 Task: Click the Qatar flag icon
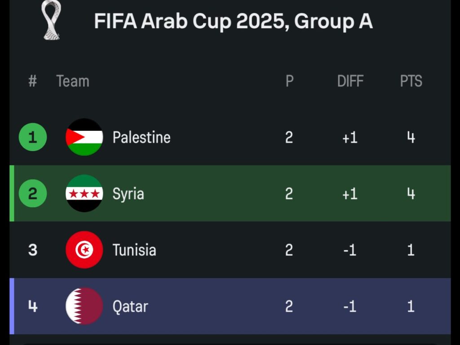pyautogui.click(x=84, y=306)
